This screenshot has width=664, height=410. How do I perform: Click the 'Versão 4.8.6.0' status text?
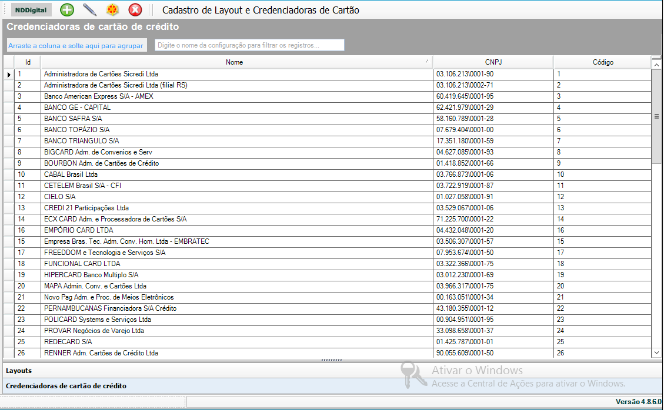[638, 402]
